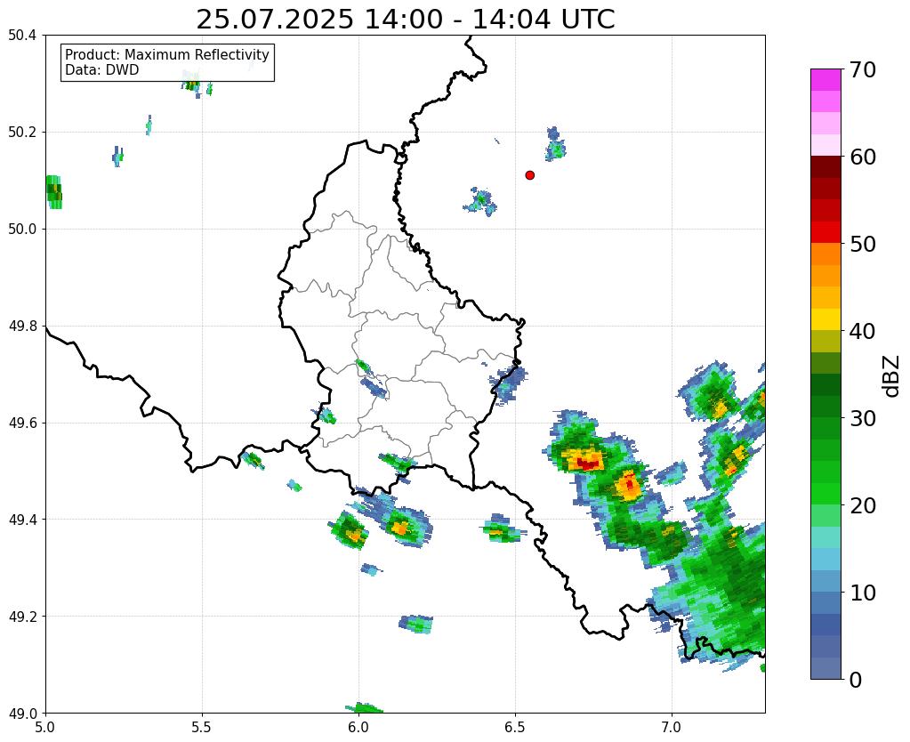
Task: Click the latitude tick label 49.4
Action: pyautogui.click(x=22, y=520)
